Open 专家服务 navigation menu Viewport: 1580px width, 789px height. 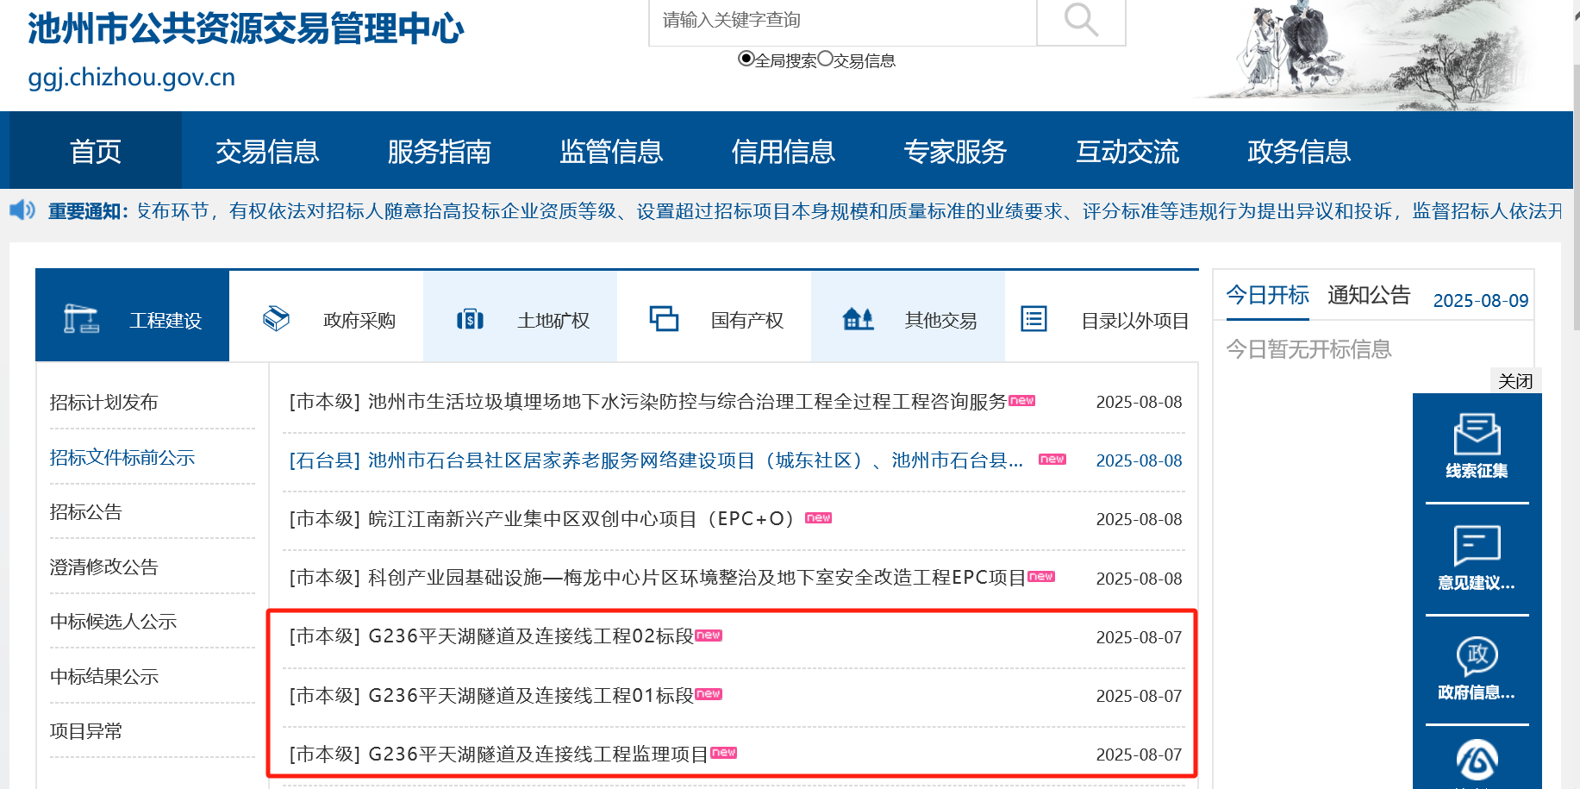pyautogui.click(x=955, y=151)
